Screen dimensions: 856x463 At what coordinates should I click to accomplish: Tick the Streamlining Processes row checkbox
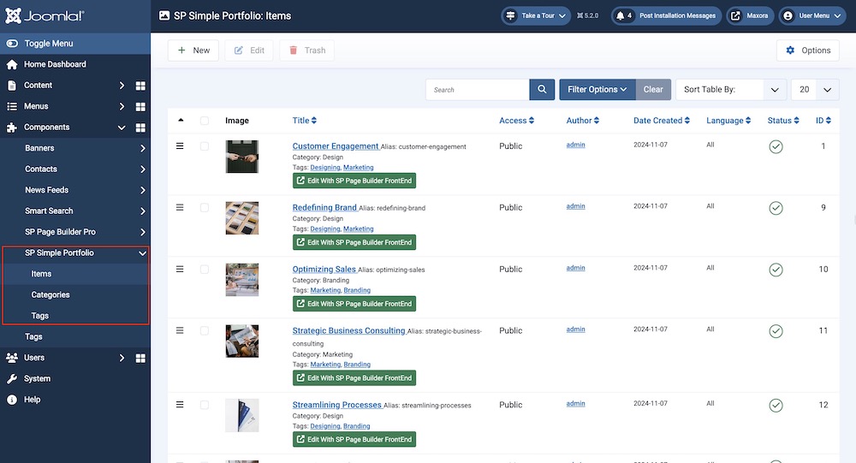(x=204, y=405)
